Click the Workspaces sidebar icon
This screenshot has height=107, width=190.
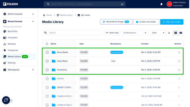tap(5, 70)
